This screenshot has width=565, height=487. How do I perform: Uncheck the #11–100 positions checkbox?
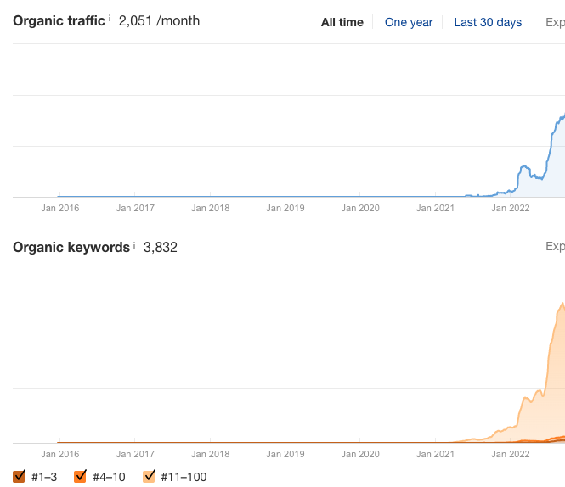coord(149,476)
